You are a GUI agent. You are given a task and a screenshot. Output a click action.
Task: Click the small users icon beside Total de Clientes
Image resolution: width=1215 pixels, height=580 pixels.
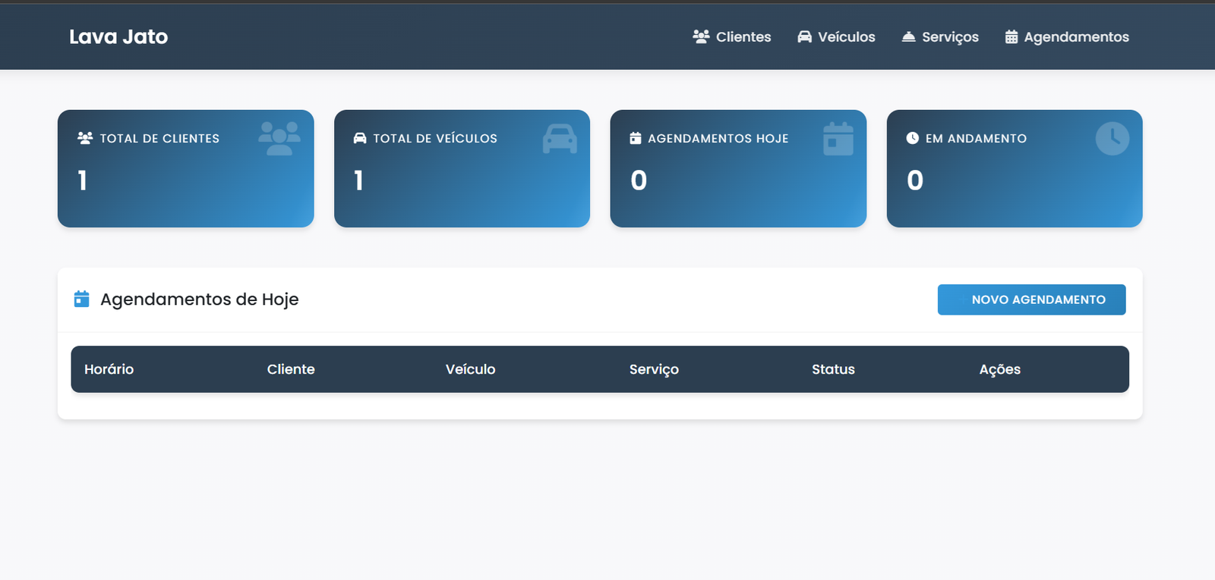[85, 138]
